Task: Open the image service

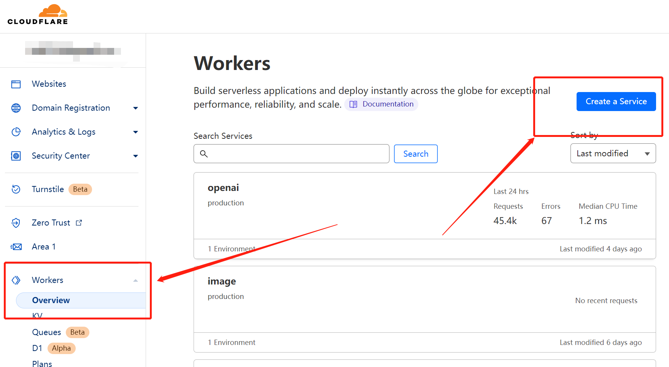Action: [222, 281]
